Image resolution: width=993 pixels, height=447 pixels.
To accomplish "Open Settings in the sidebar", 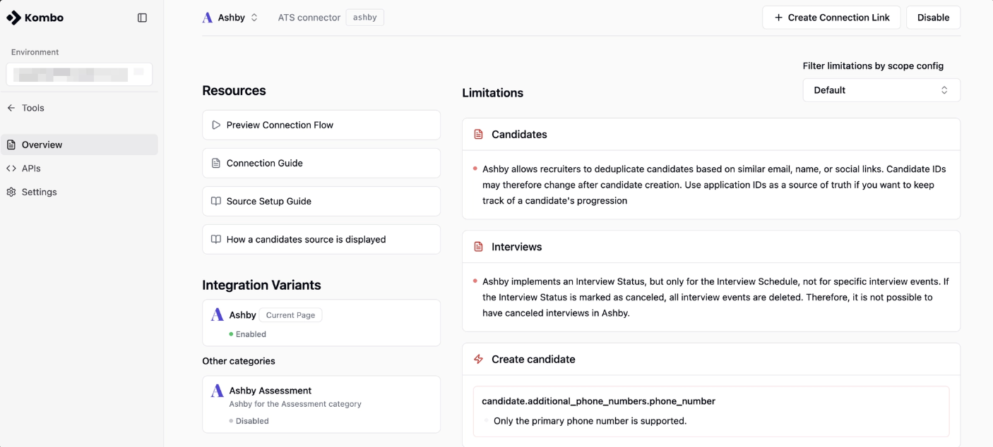I will [79, 192].
